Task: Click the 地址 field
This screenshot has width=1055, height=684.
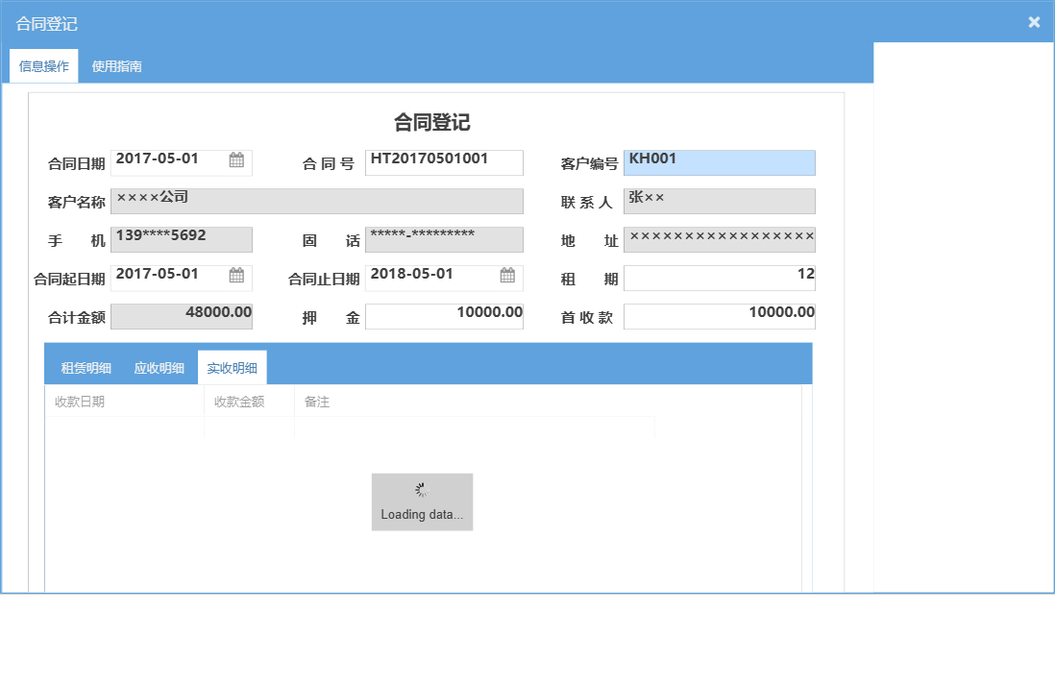Action: [719, 239]
